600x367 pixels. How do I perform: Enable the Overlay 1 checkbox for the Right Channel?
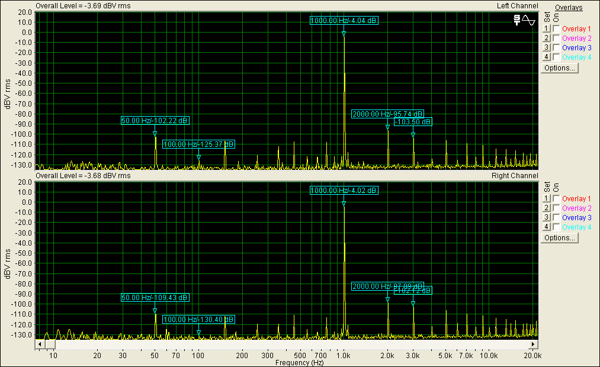click(x=556, y=199)
